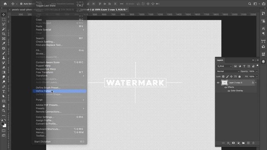267x150 pixels.
Task: Choose Puppet Warp from the menu
Action: tap(59, 66)
